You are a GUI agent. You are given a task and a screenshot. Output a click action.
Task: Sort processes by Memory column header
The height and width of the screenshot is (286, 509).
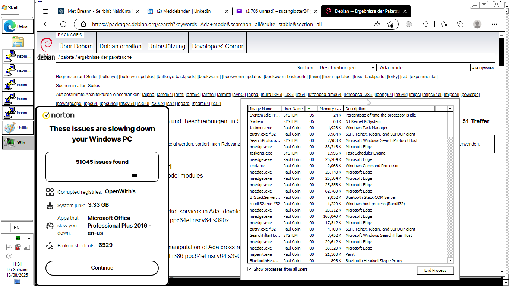coord(331,109)
